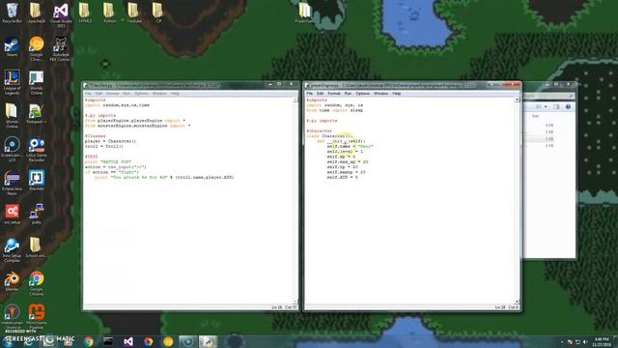The width and height of the screenshot is (618, 348).
Task: Click print "BATTLE ZOO" line in left editor
Action: click(x=108, y=161)
